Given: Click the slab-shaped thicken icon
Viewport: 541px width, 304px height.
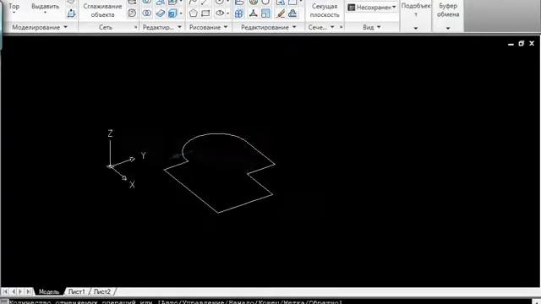Looking at the screenshot, I should tap(160, 14).
